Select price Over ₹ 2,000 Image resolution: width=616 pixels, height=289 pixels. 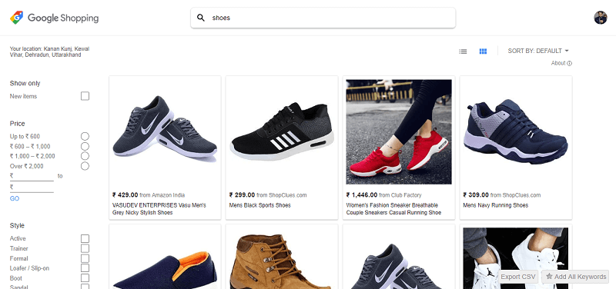pyautogui.click(x=85, y=166)
